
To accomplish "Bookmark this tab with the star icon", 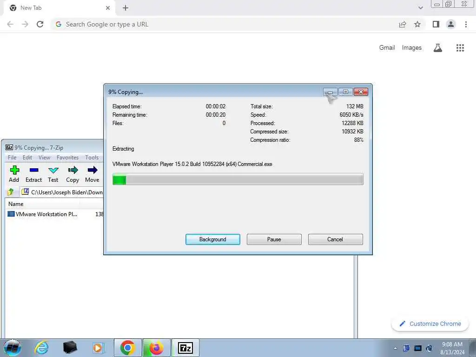I will [417, 24].
